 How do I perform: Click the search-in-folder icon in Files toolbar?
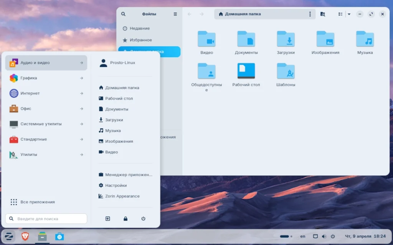pos(323,14)
